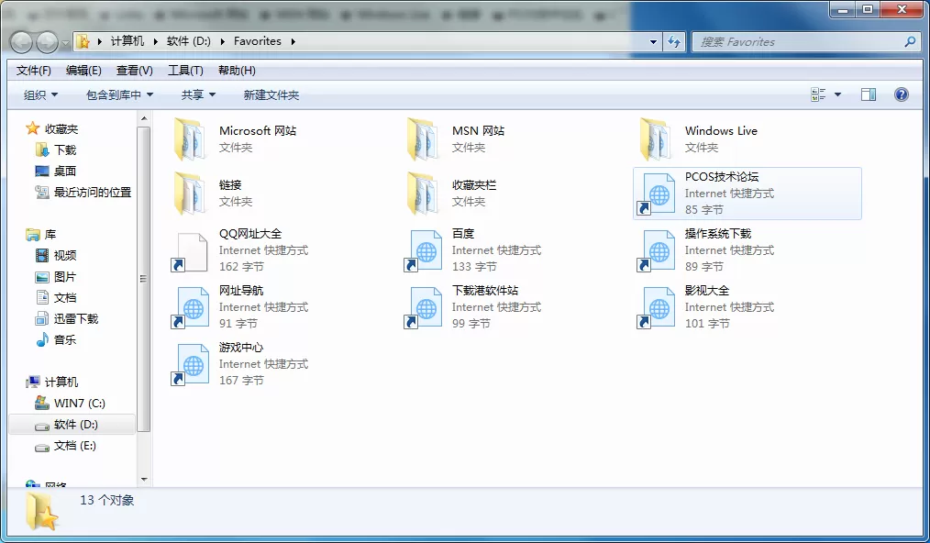
Task: Select 视频 library in the sidebar
Action: [64, 256]
